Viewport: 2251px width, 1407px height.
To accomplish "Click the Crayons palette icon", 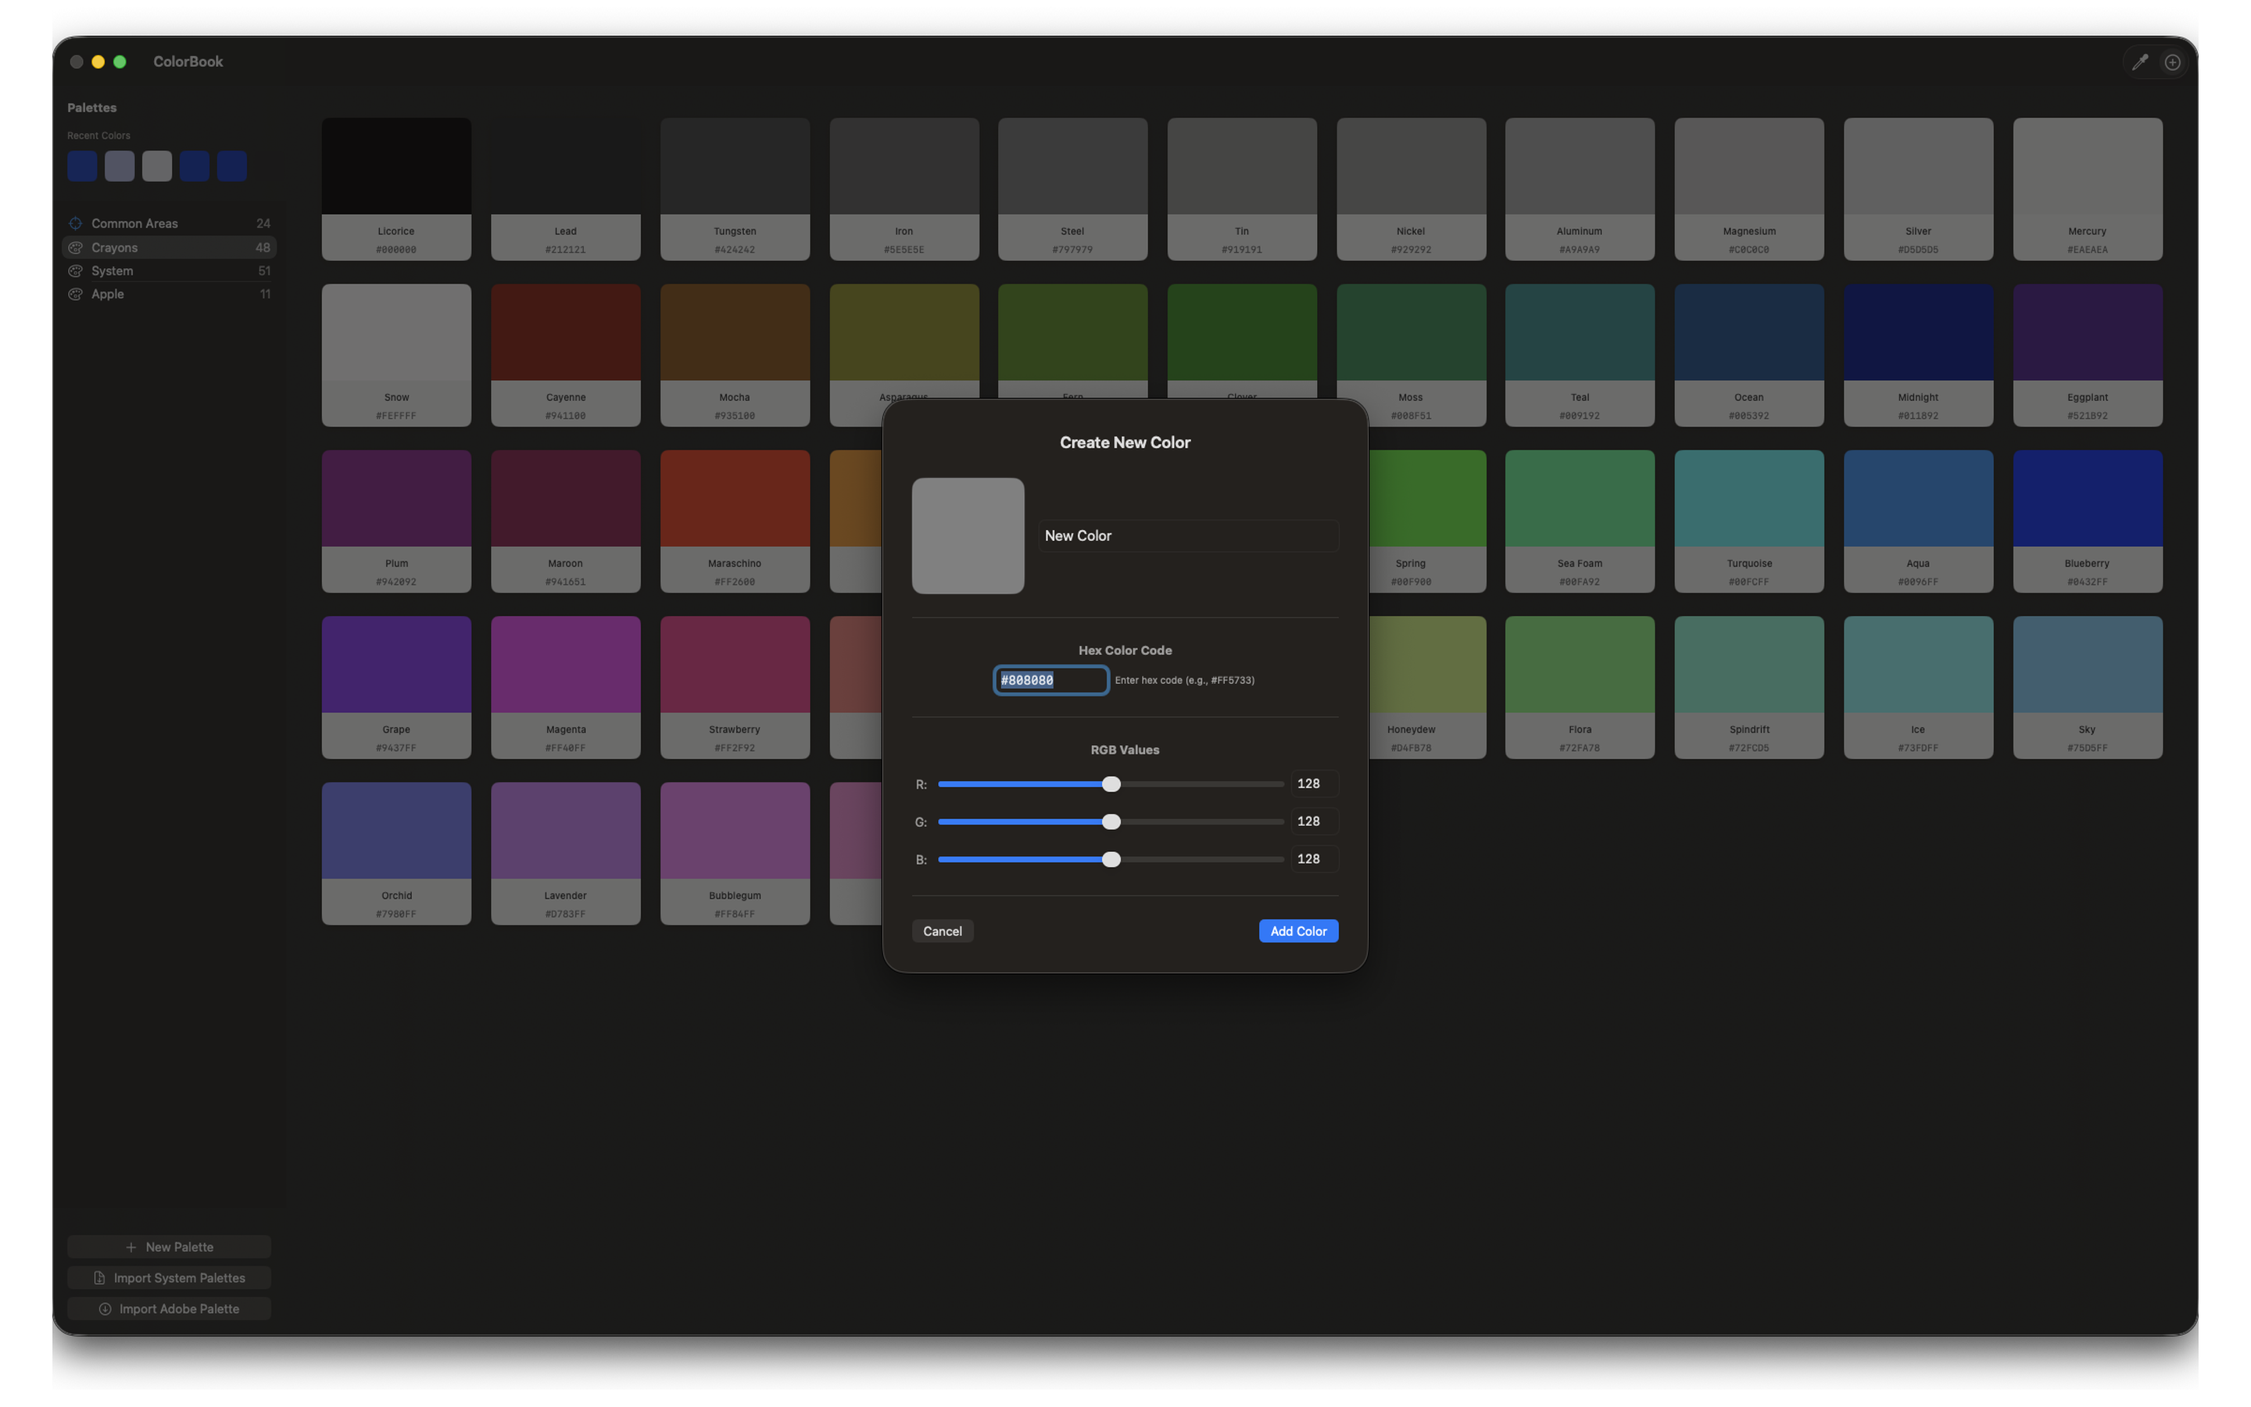I will coord(75,248).
